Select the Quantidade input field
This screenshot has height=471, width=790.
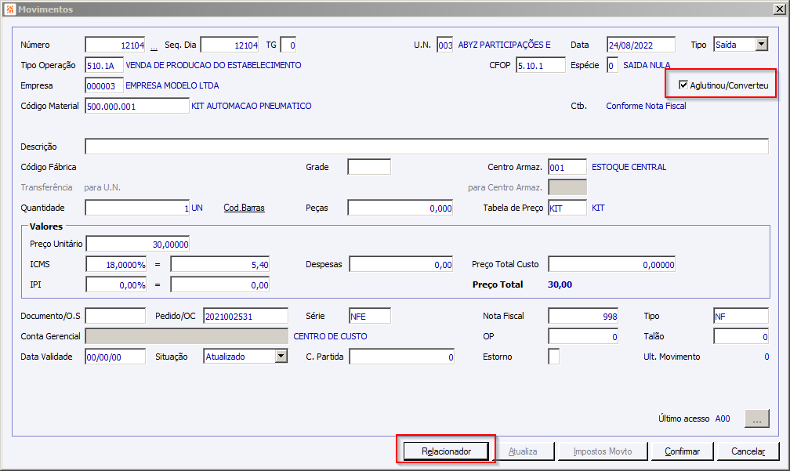coord(137,208)
